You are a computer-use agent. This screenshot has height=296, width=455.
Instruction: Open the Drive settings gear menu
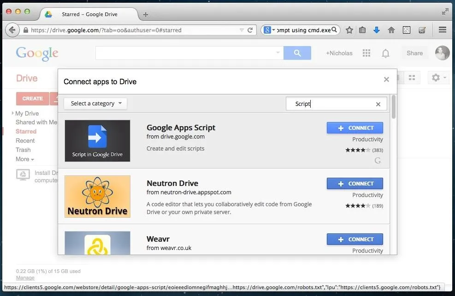pyautogui.click(x=438, y=78)
